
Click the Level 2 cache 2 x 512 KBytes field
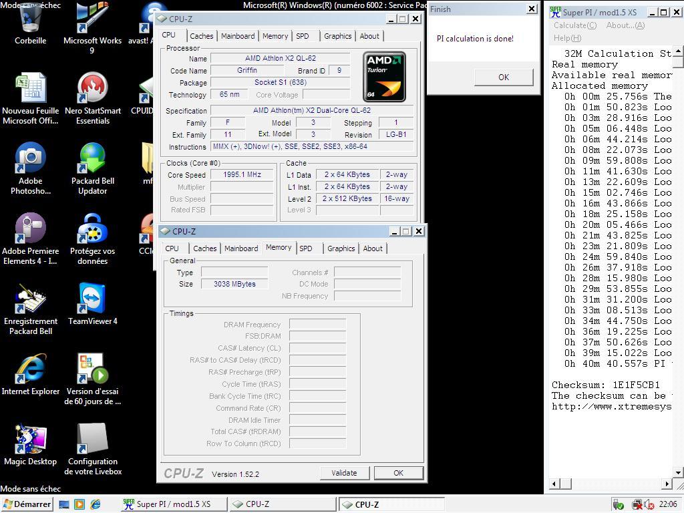(x=347, y=198)
